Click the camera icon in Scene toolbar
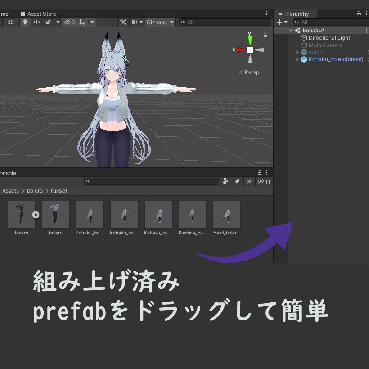This screenshot has height=369, width=369. [x=135, y=22]
